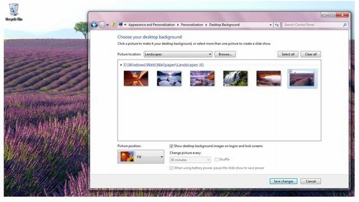
Task: Enable the Shuffle option
Action: click(216, 160)
